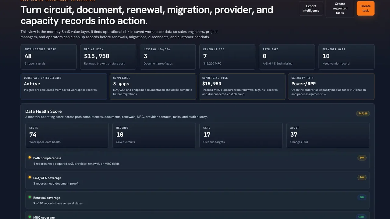The height and width of the screenshot is (219, 390).
Task: Click the Cleanup targets label
Action: (x=214, y=142)
